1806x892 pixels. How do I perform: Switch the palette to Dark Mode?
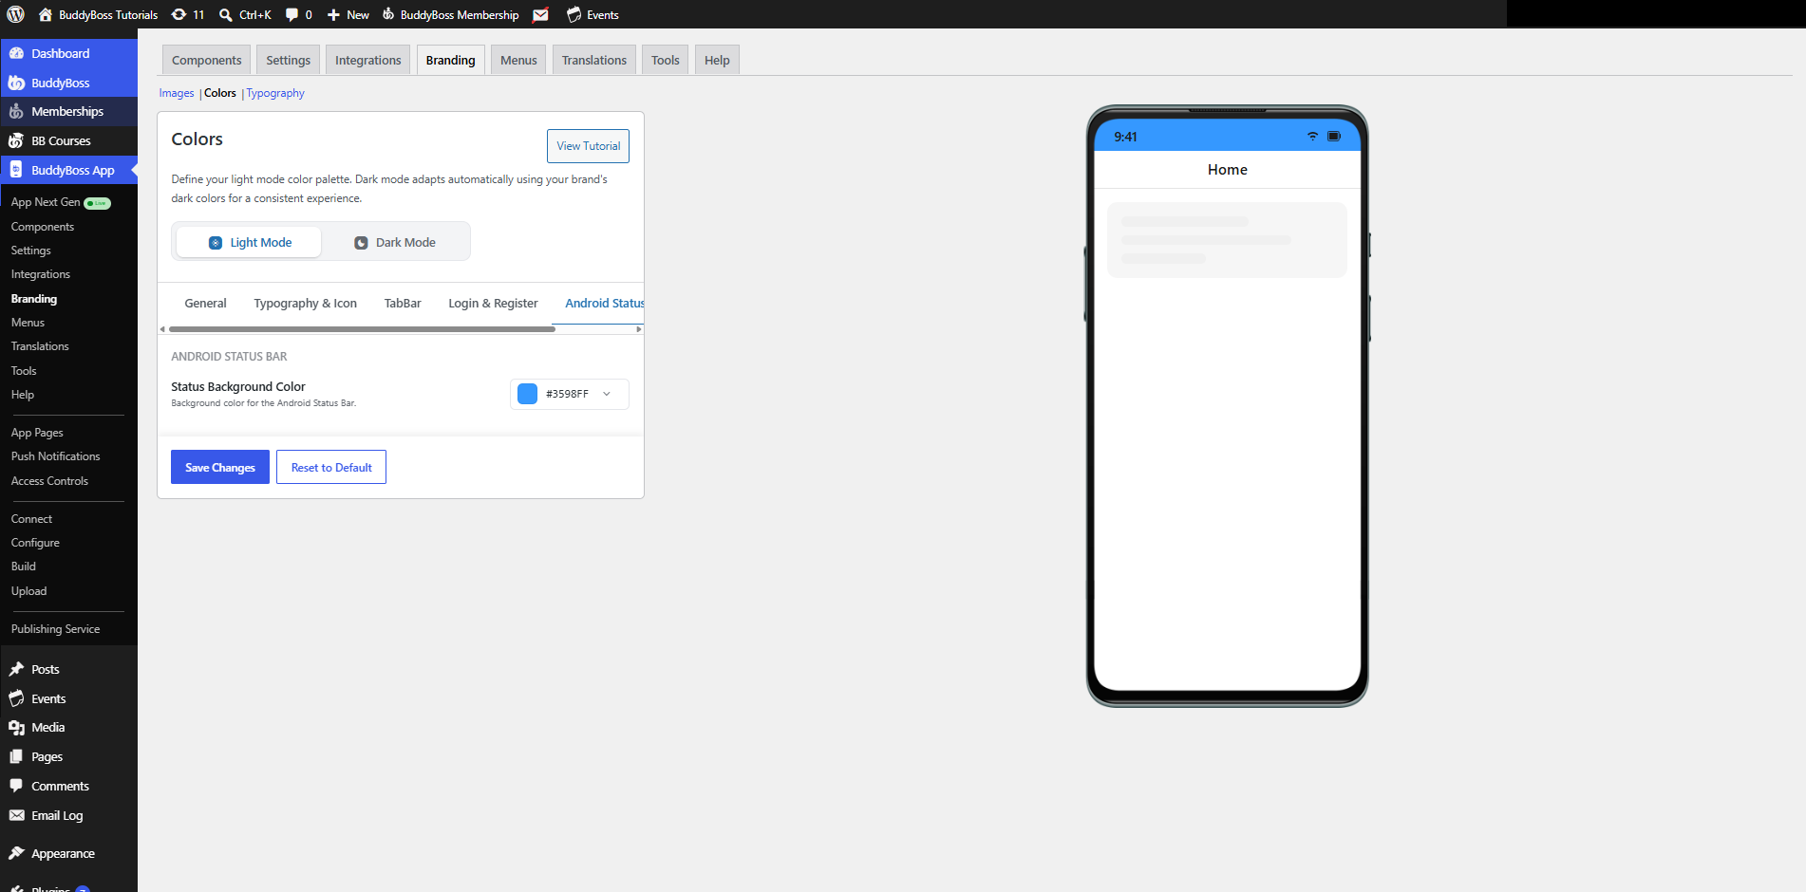pyautogui.click(x=394, y=242)
